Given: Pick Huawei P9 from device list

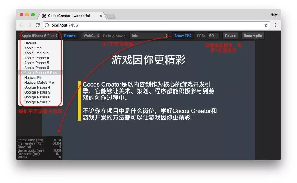Looking at the screenshot, I should (40, 78).
